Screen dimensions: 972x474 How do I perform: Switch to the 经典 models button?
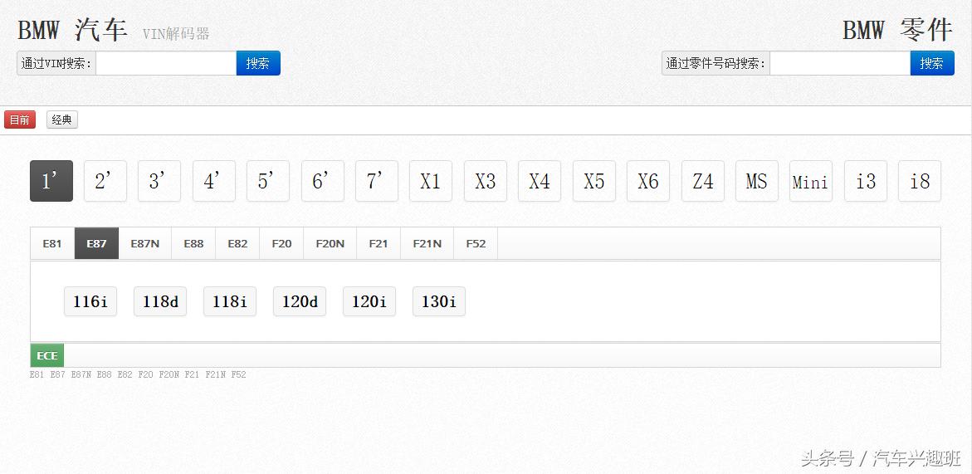pos(62,120)
